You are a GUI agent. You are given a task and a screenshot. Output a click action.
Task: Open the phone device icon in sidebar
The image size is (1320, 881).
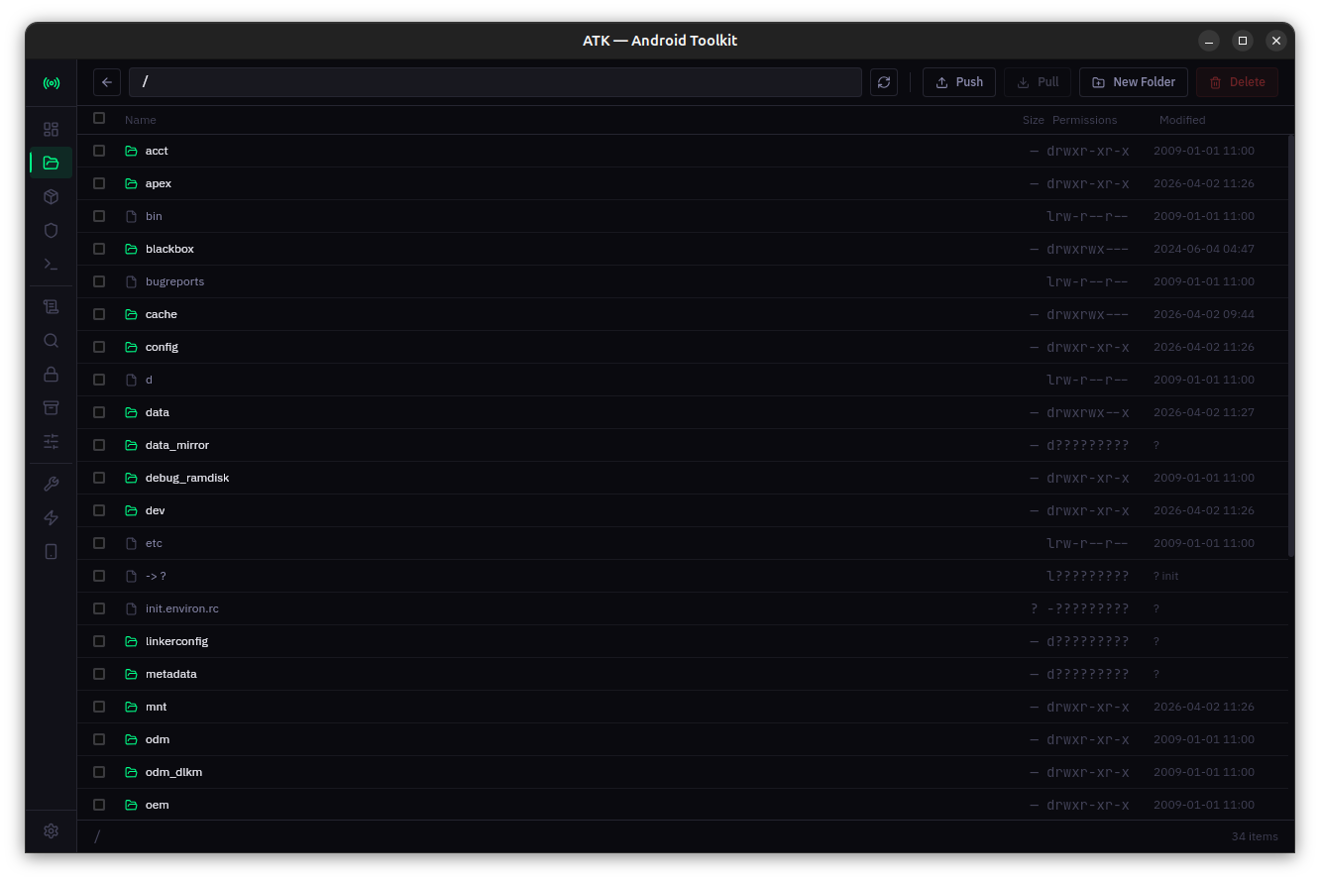pyautogui.click(x=52, y=552)
